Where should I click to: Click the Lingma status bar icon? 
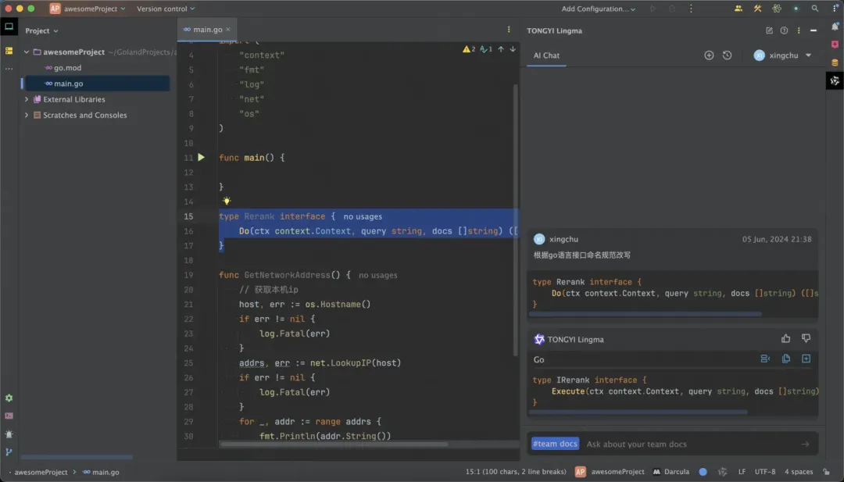pyautogui.click(x=722, y=472)
